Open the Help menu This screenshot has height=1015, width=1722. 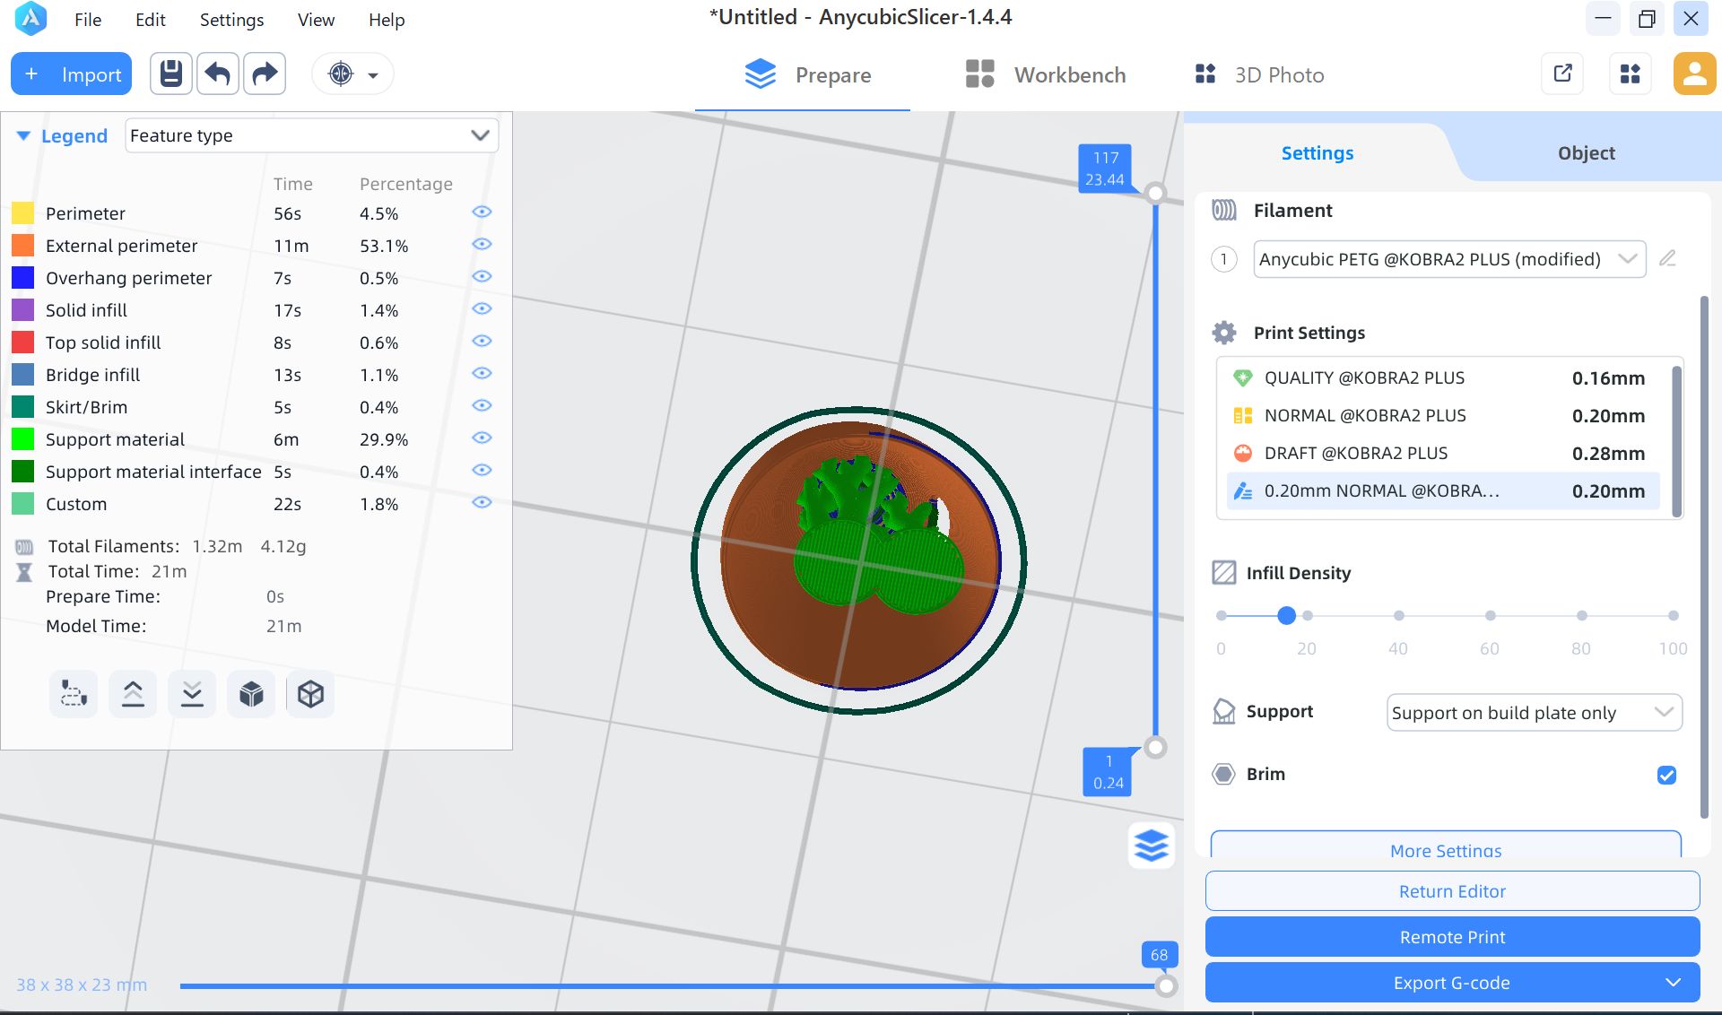click(x=387, y=20)
